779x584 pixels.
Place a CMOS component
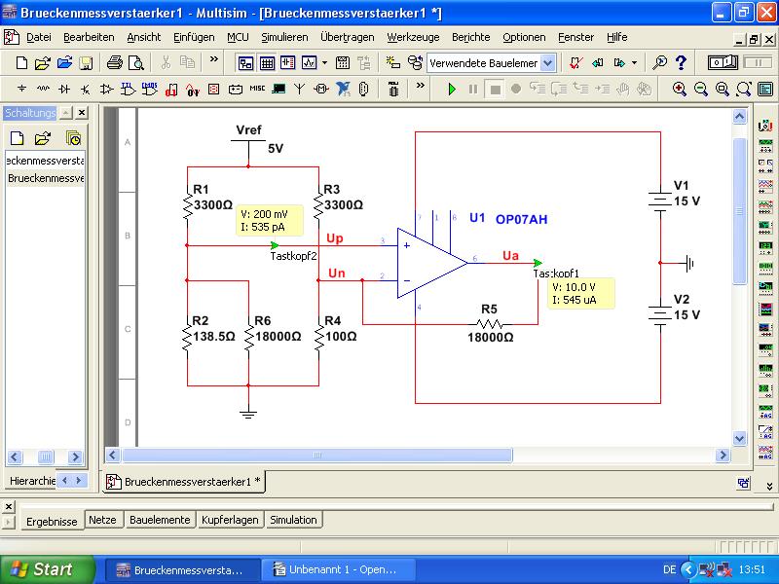click(x=150, y=89)
